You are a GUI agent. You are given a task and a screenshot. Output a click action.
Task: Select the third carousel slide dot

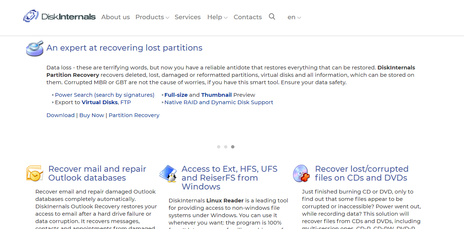click(x=233, y=147)
